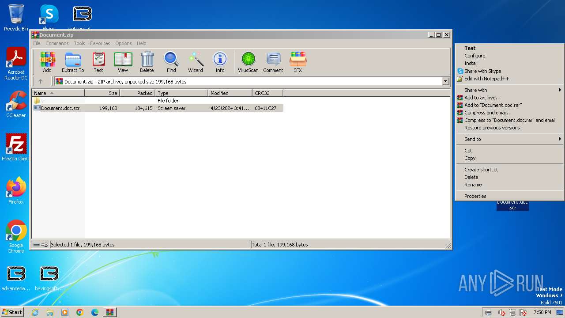The image size is (565, 318).
Task: Choose Add to archive... entry
Action: [509, 98]
